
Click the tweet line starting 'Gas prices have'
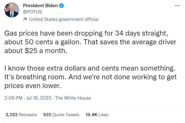[x=86, y=33]
